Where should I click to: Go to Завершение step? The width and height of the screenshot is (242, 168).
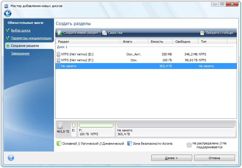[20, 53]
